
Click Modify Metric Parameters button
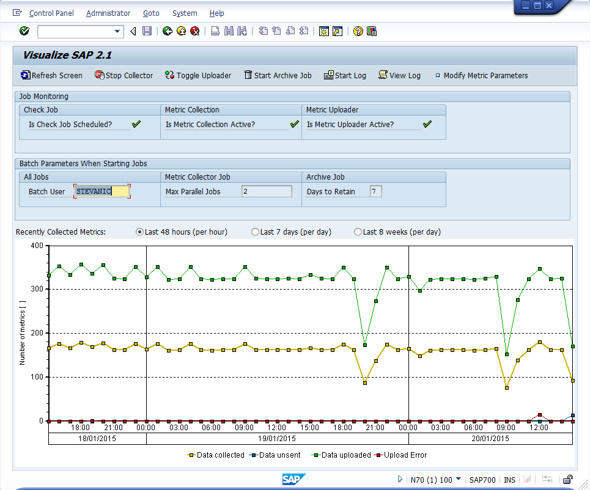pyautogui.click(x=482, y=76)
